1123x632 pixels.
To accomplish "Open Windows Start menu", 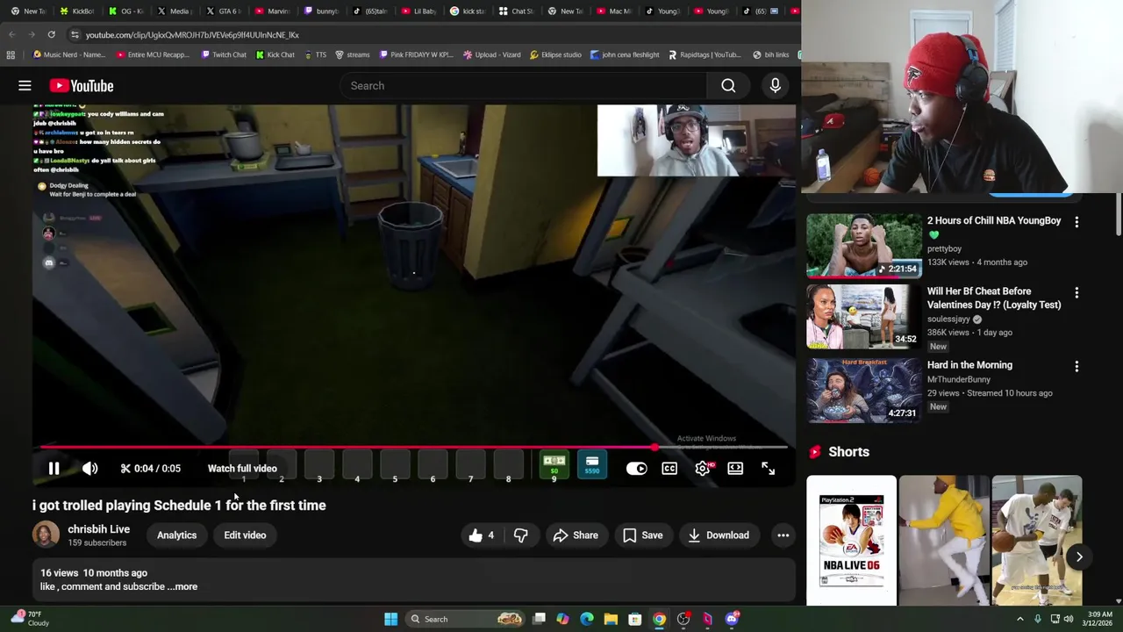I will point(390,619).
